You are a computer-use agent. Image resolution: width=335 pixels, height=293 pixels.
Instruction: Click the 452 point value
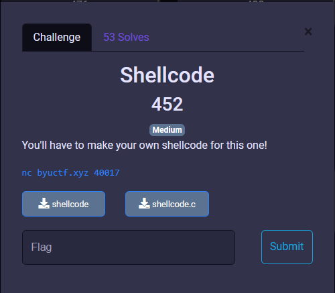[167, 104]
